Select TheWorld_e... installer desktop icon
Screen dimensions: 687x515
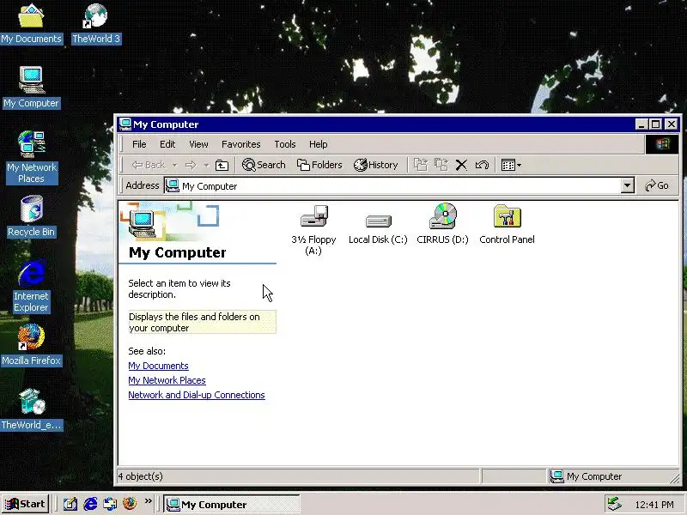click(32, 410)
